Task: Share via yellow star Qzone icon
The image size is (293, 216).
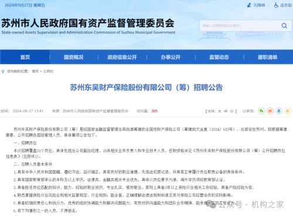Action: (x=288, y=111)
